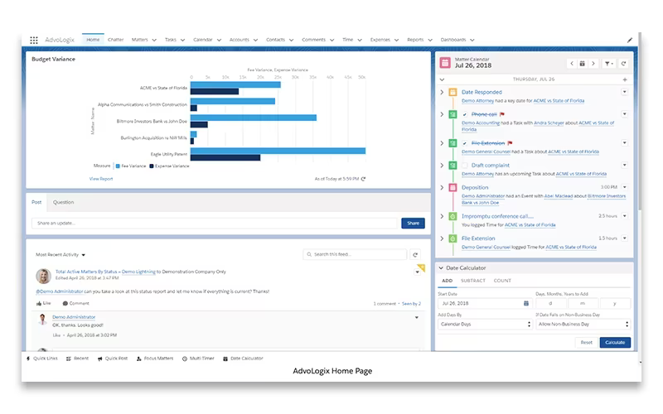The height and width of the screenshot is (414, 663).
Task: Click the Calculate button
Action: tap(615, 343)
